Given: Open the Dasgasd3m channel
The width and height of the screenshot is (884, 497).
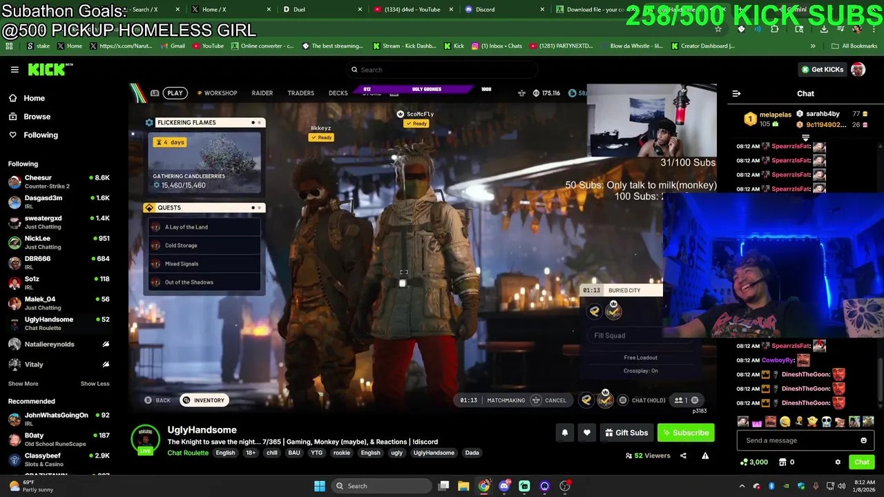Looking at the screenshot, I should point(59,202).
